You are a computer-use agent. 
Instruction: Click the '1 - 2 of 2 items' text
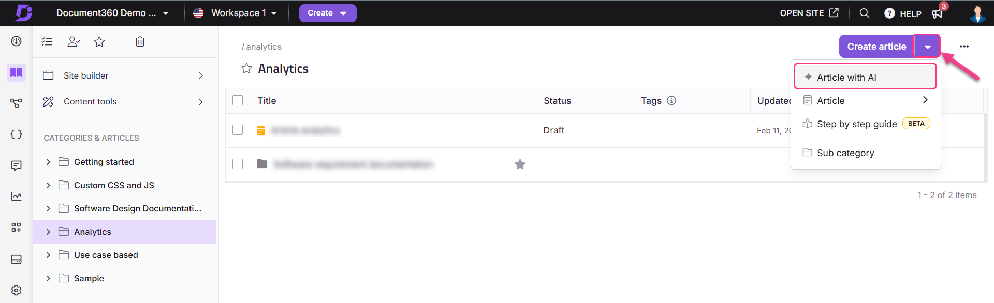point(947,195)
